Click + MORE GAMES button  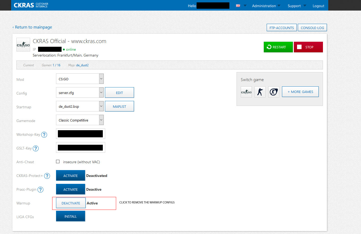point(300,92)
